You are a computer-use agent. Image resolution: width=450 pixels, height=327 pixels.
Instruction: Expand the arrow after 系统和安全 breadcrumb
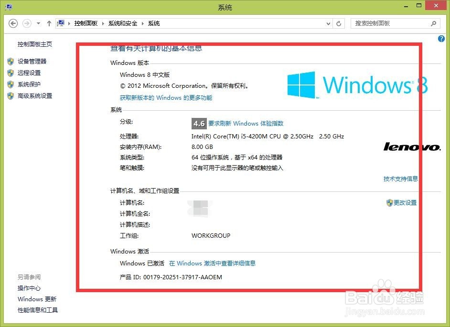point(142,23)
